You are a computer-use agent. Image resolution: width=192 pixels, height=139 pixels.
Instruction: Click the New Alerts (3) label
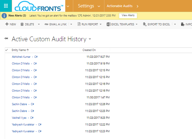point(17,16)
